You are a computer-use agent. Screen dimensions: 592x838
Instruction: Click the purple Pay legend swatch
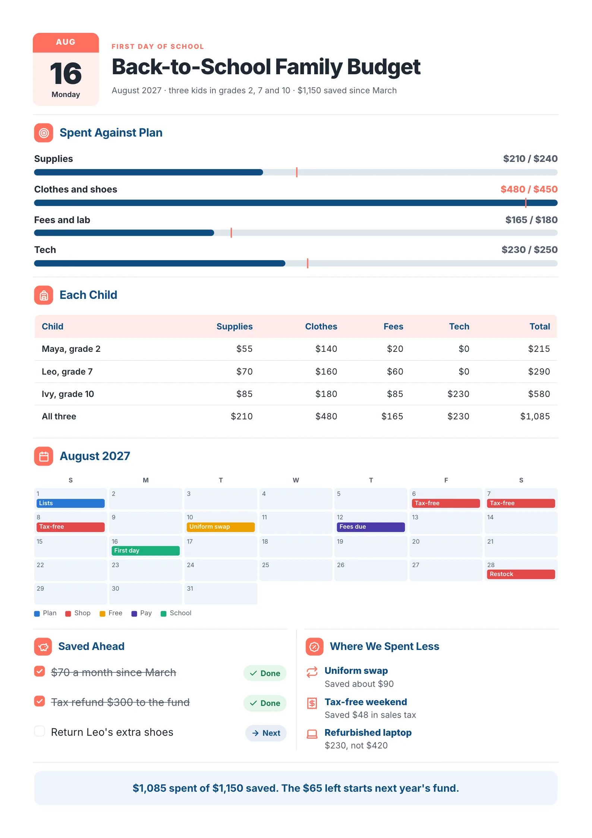[134, 614]
